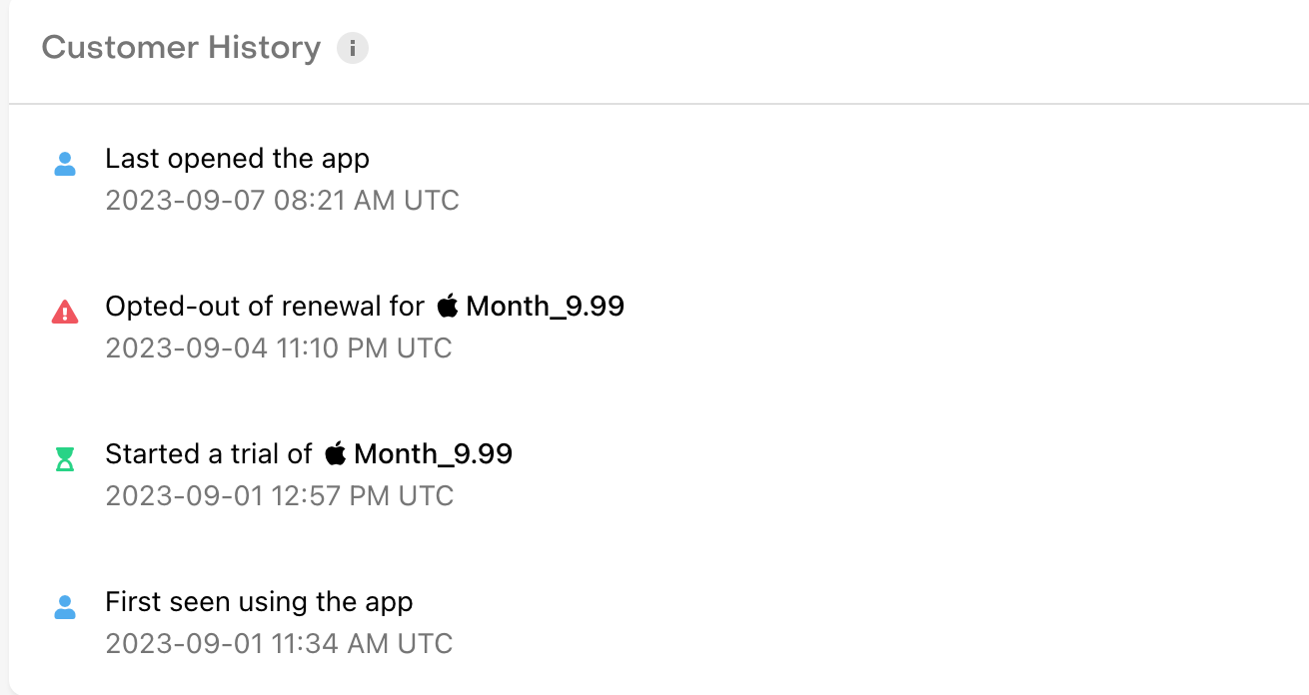This screenshot has height=695, width=1309.
Task: Open Month_9.99 product in the trial event
Action: click(x=433, y=454)
